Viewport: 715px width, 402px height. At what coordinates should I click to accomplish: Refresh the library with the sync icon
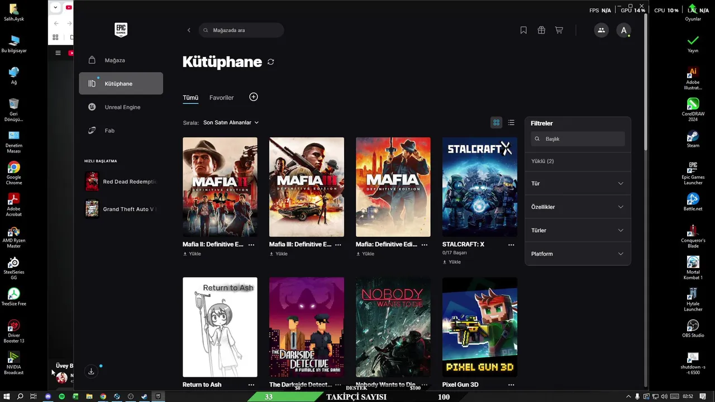(x=271, y=62)
